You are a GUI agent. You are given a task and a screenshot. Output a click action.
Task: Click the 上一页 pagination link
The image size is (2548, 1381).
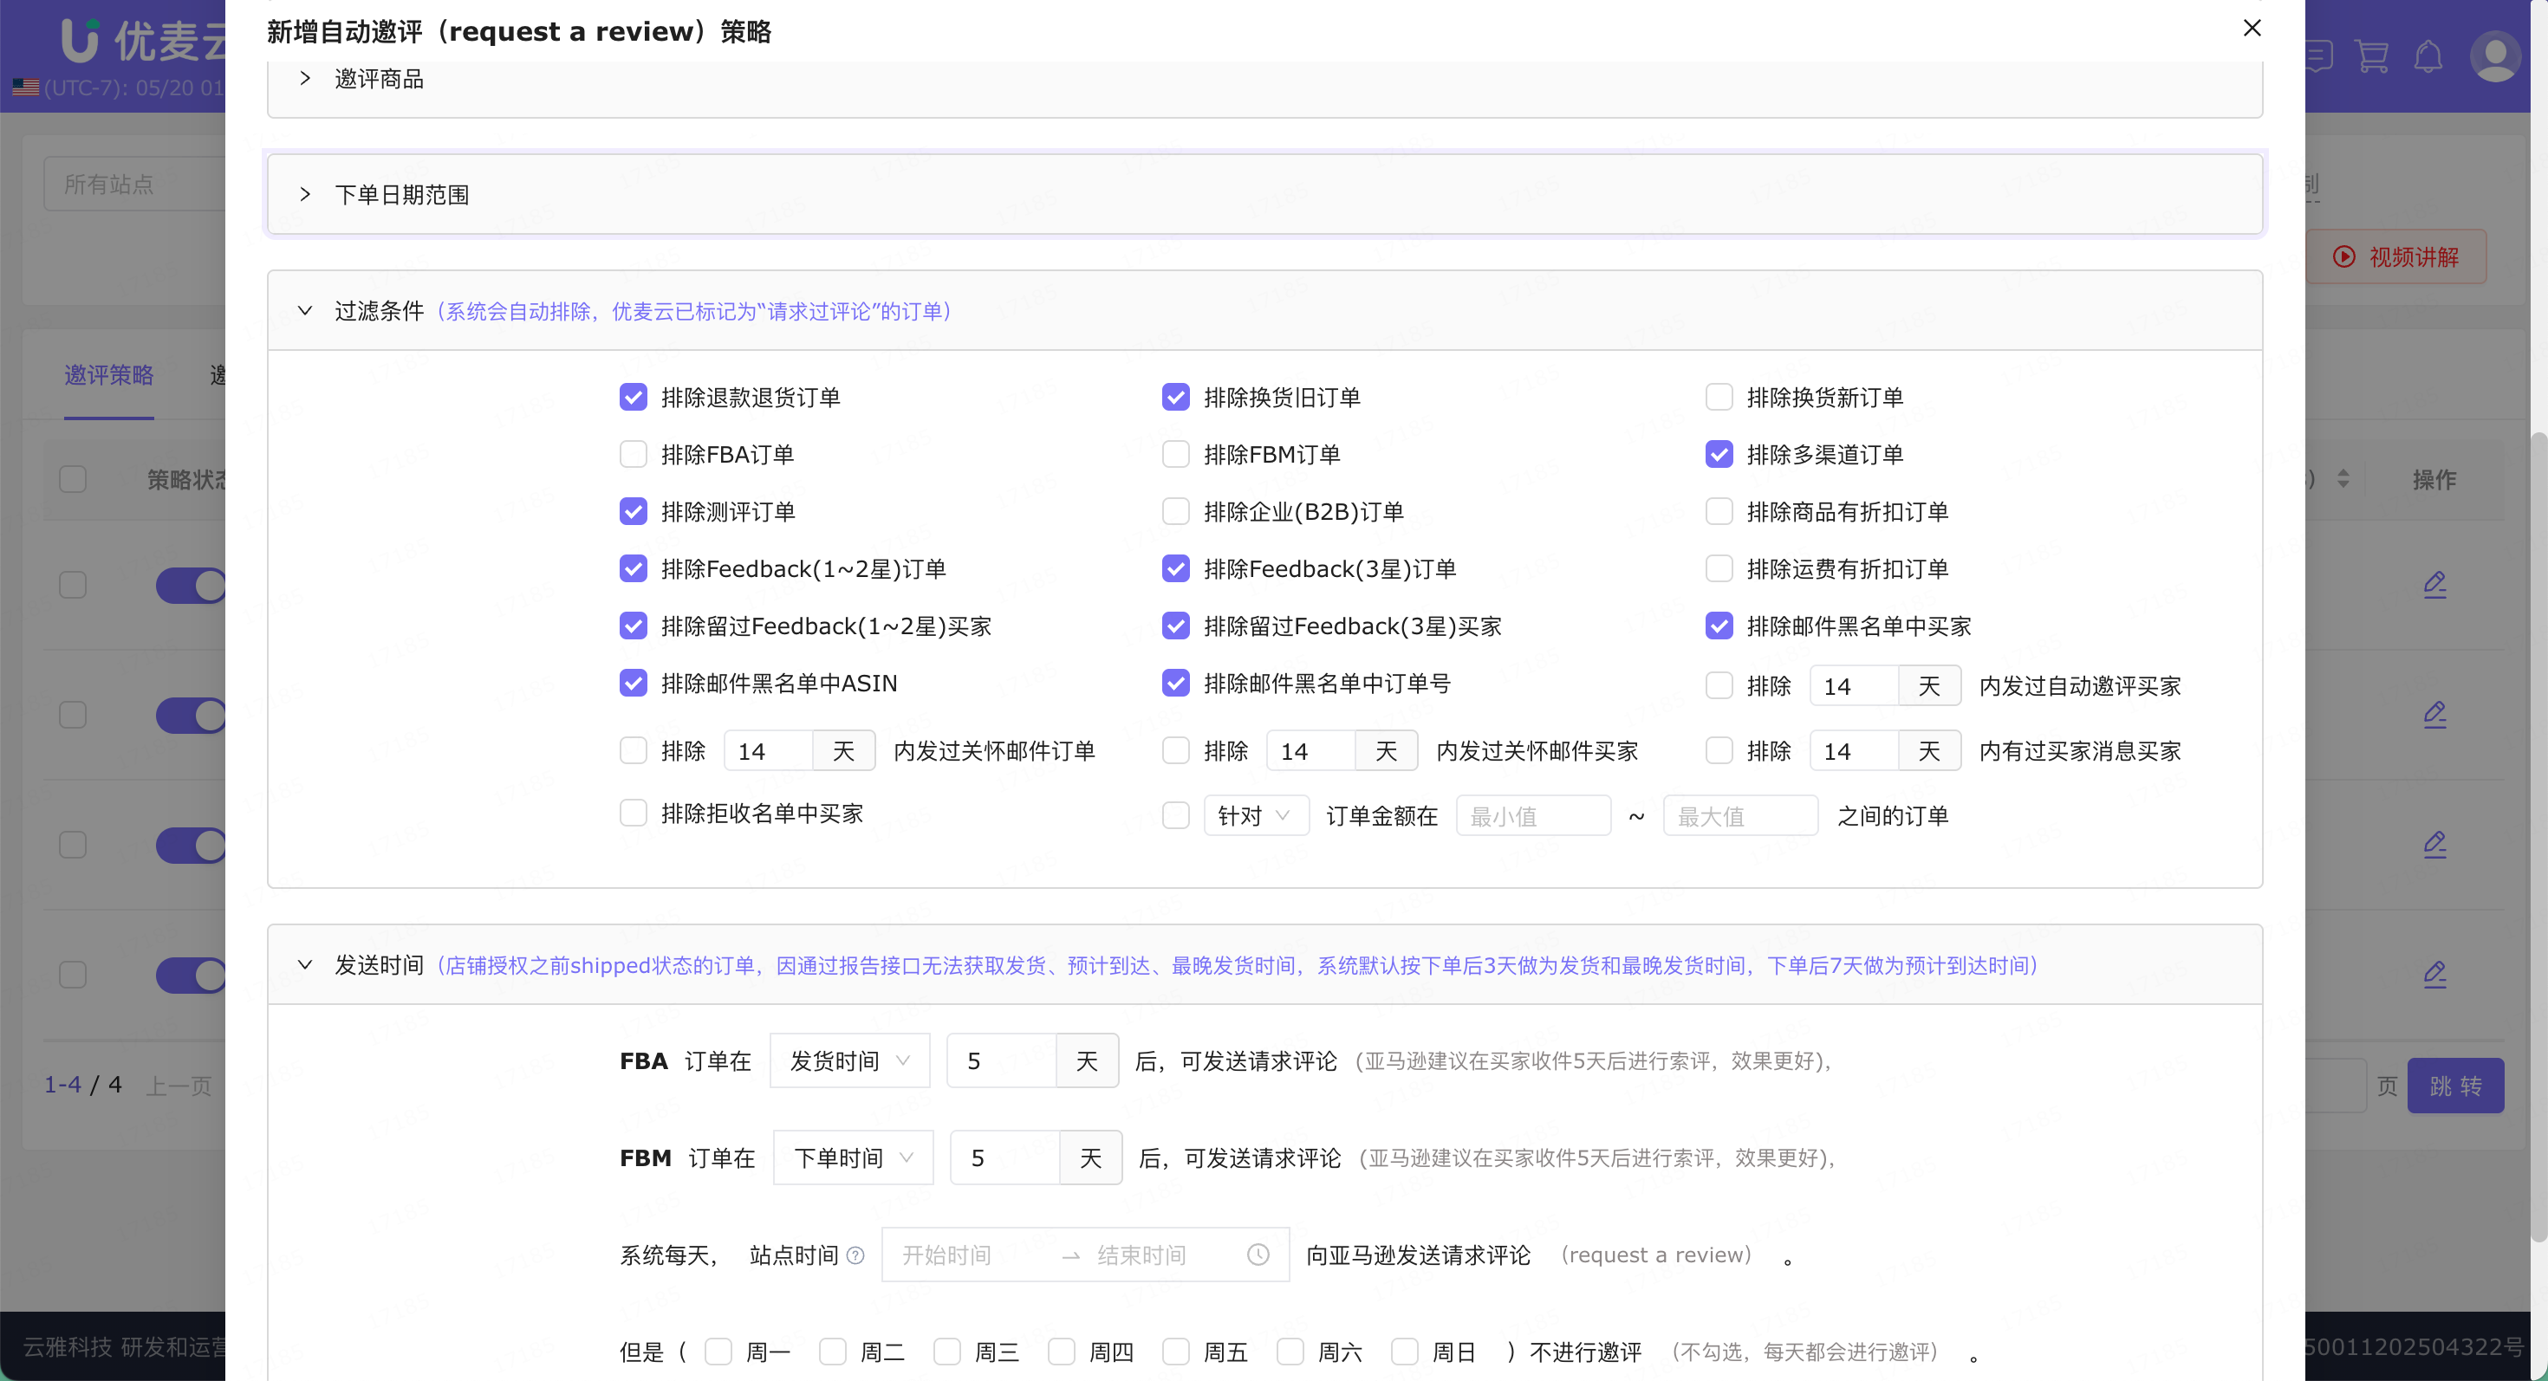[x=179, y=1086]
